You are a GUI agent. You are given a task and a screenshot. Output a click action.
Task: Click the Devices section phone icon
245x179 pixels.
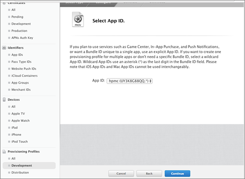(4, 99)
